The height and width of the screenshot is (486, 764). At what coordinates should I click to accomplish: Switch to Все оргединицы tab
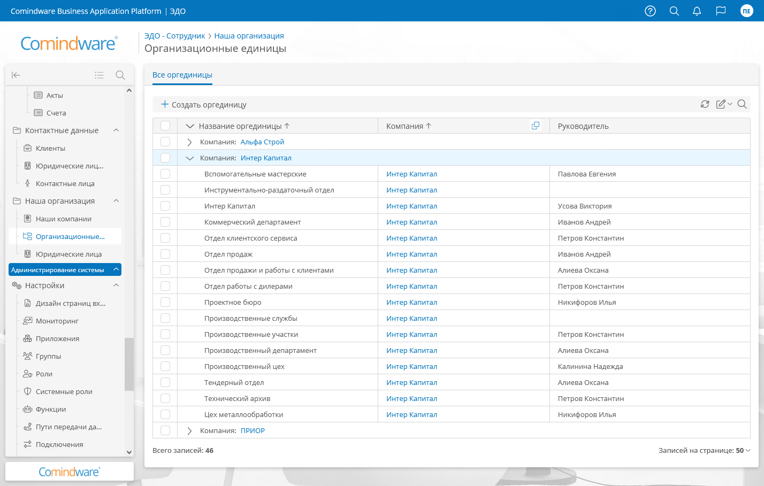coord(182,75)
